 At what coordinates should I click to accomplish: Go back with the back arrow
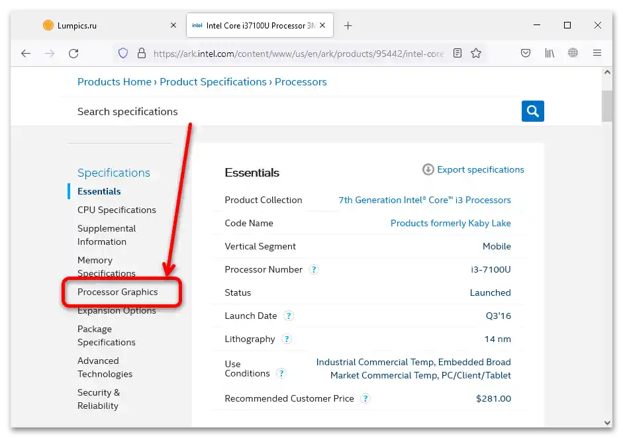pos(26,54)
